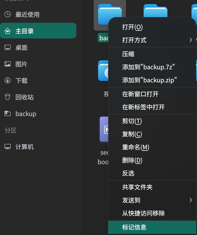
Task: Click the download icon beside 下载
Action: click(8, 80)
